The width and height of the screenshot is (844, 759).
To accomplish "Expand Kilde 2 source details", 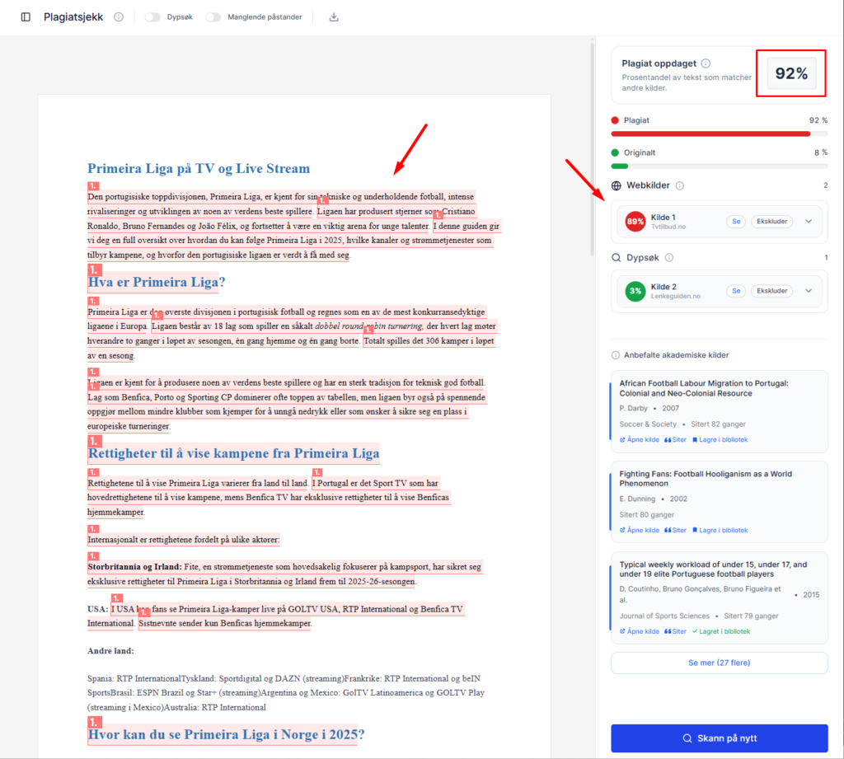I will coord(809,291).
